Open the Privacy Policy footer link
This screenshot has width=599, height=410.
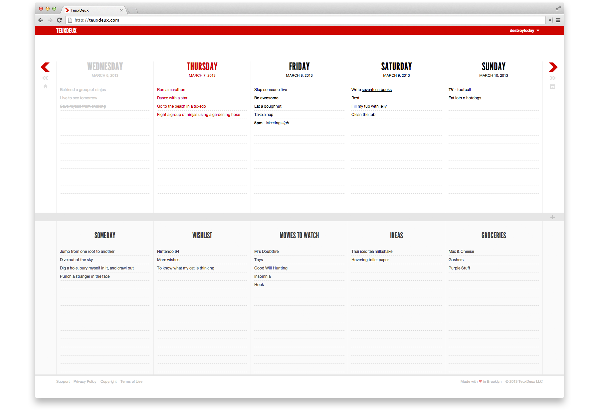85,382
